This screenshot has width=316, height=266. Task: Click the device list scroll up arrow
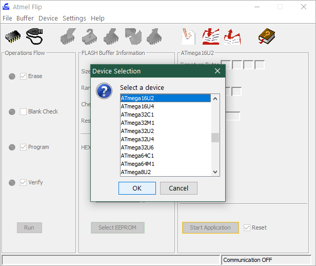215,99
